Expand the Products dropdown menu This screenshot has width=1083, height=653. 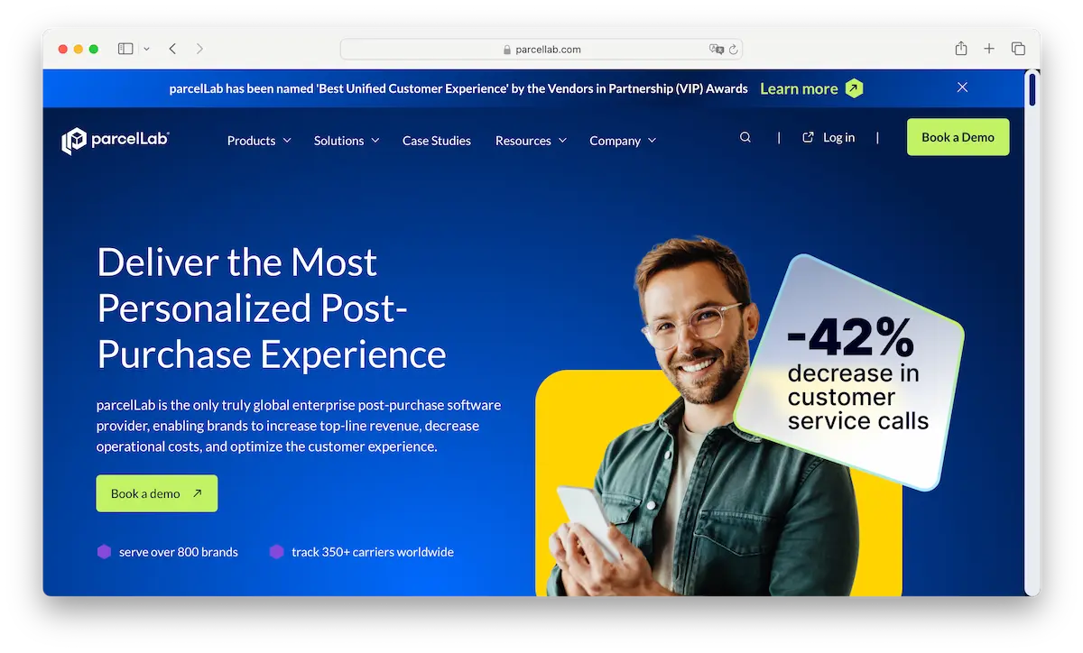(259, 141)
